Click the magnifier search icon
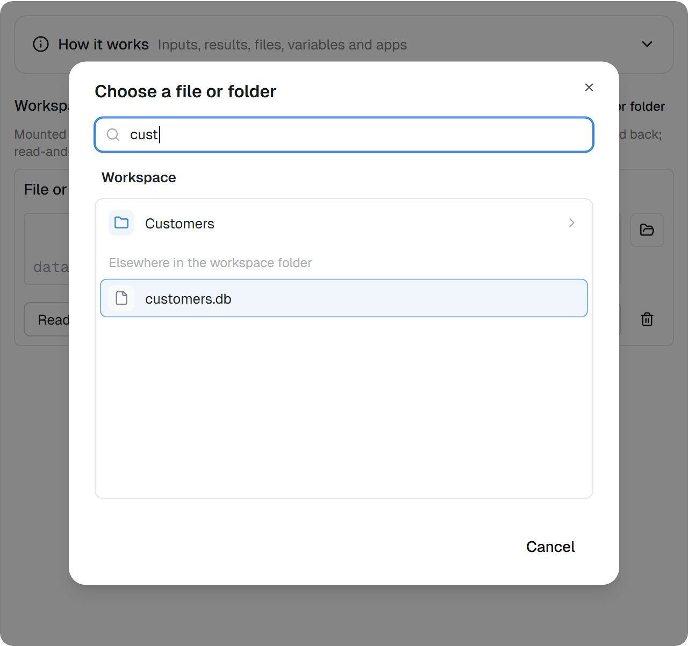Screen dimensions: 688x646 click(x=113, y=134)
